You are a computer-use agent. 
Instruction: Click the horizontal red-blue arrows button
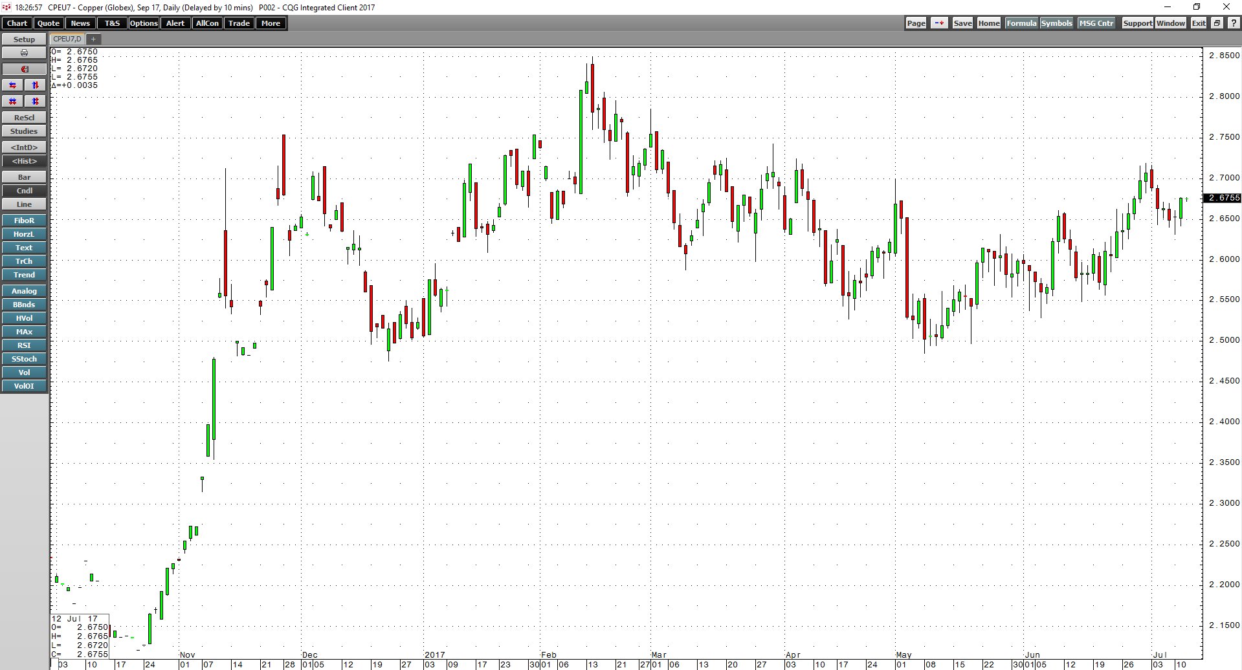click(13, 85)
